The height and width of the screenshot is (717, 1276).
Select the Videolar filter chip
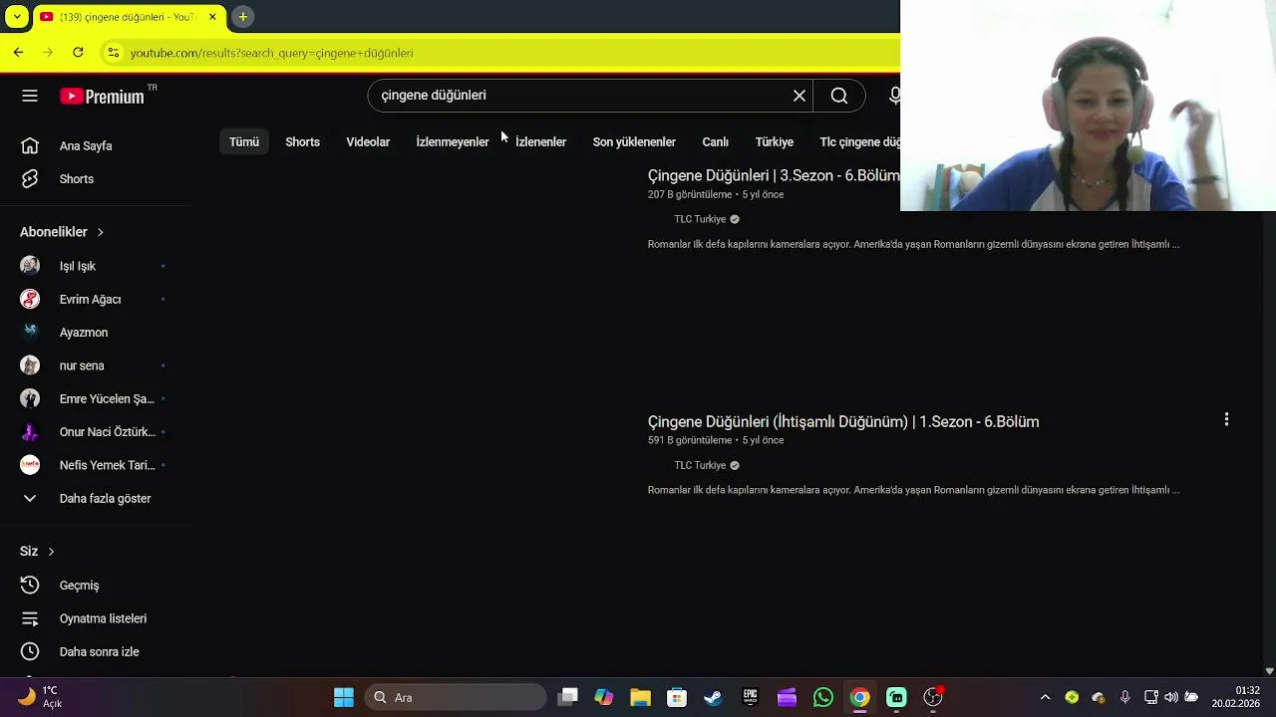[x=368, y=142]
